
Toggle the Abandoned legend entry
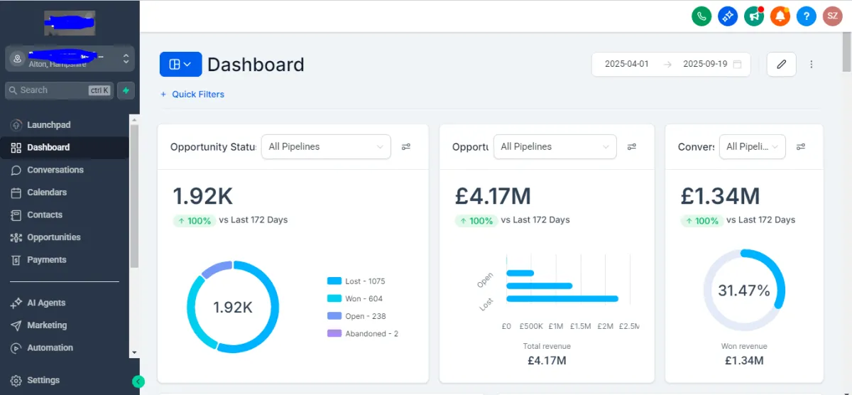362,334
